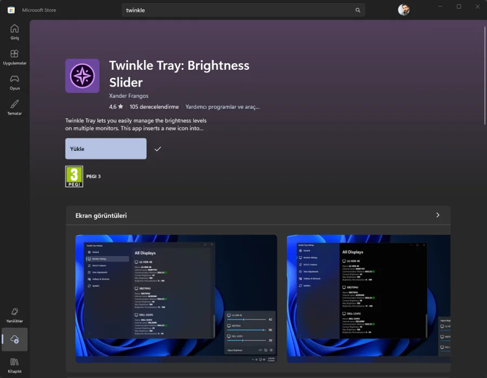Open the Yenilikler section
Screen dimensions: 487x378
[14, 315]
